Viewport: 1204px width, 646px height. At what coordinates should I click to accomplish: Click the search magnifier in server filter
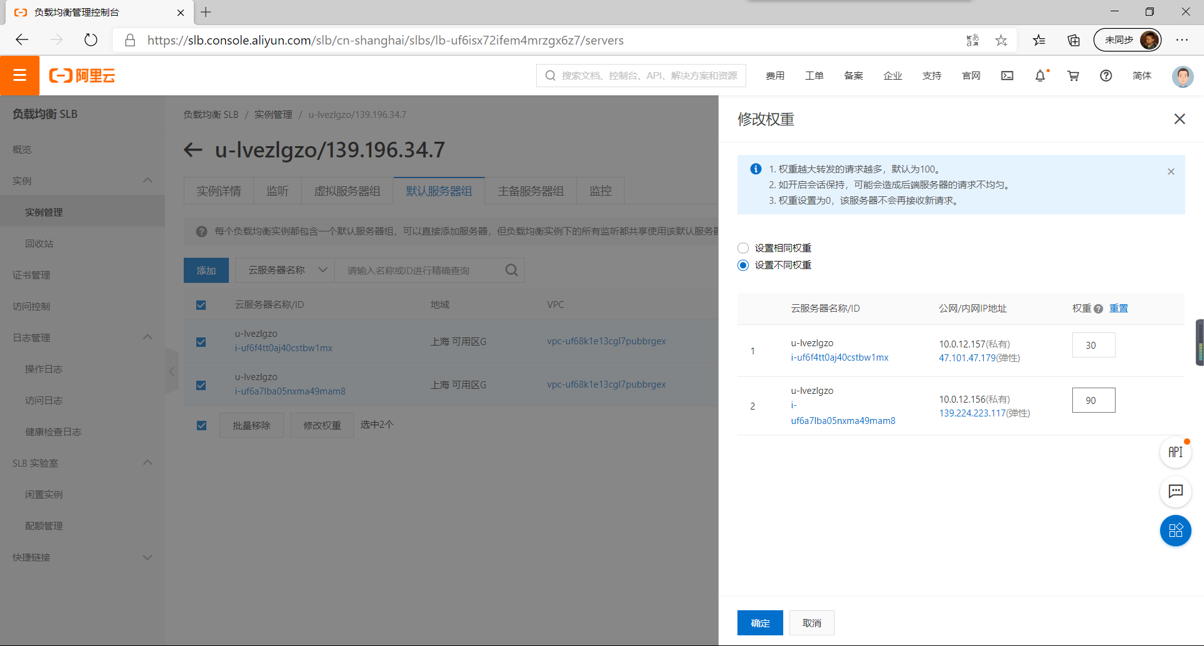512,270
